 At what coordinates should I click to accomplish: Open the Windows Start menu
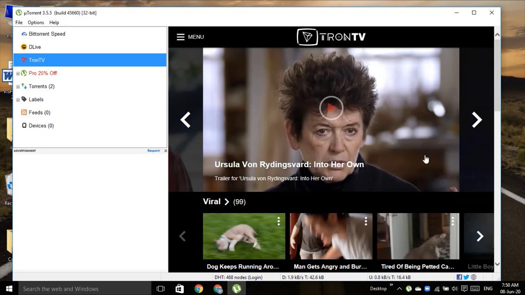tap(9, 289)
